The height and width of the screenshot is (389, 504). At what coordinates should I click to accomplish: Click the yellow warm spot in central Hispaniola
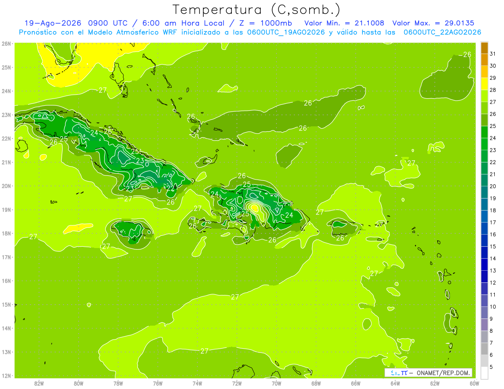(254, 207)
